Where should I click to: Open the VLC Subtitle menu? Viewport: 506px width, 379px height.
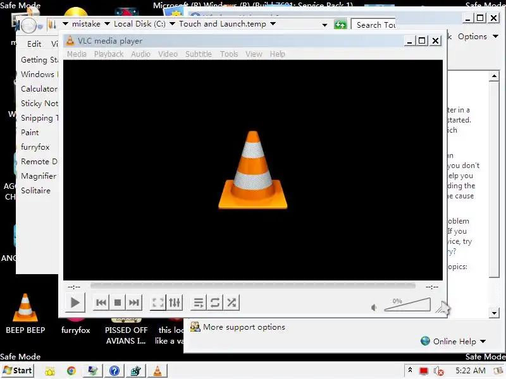(199, 54)
